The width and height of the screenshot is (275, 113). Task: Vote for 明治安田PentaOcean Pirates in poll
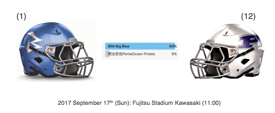tap(140, 54)
